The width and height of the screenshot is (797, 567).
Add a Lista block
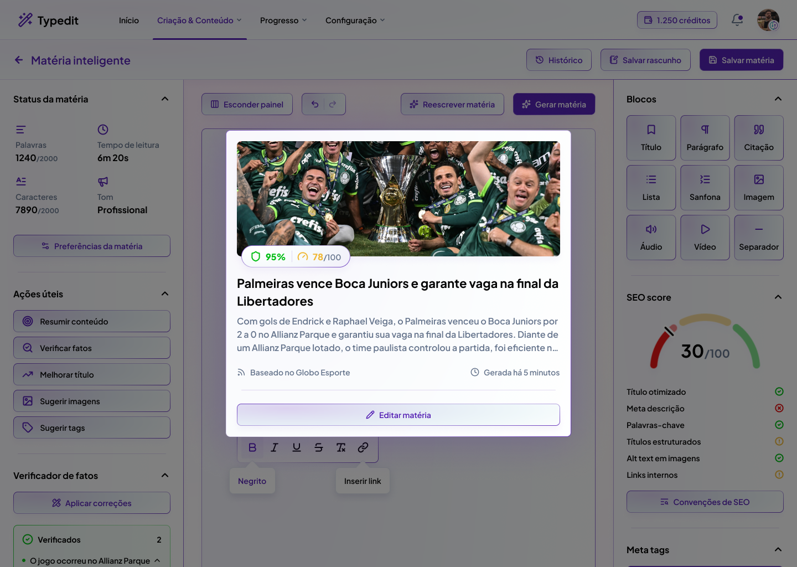pyautogui.click(x=651, y=188)
